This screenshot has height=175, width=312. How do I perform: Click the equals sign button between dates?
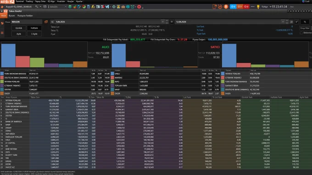[172, 22]
